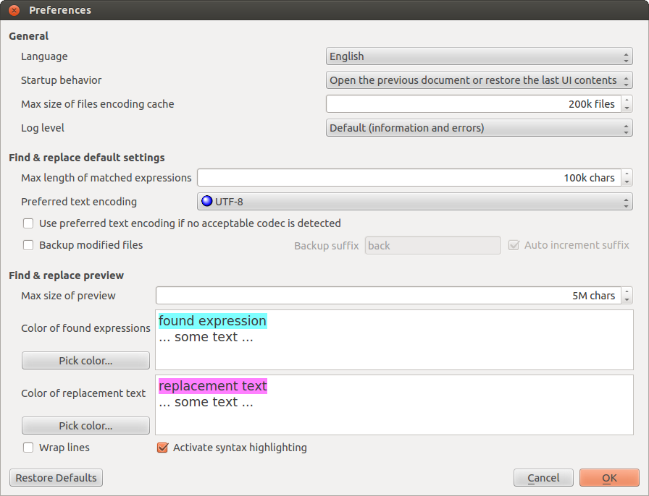Confirm preferences with the OK button
Viewport: 649px width, 496px height.
(x=609, y=478)
